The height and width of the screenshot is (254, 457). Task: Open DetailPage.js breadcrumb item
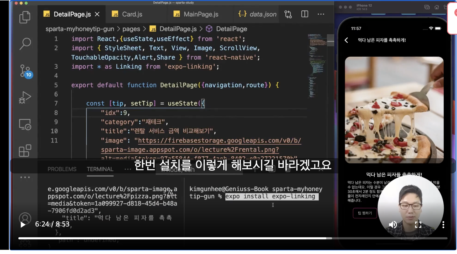pyautogui.click(x=173, y=29)
